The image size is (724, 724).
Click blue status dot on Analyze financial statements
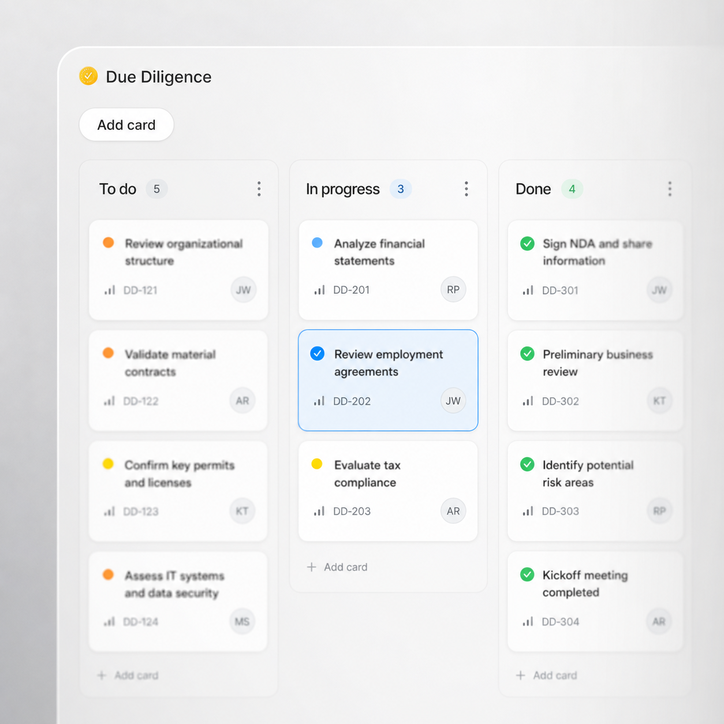click(x=317, y=242)
